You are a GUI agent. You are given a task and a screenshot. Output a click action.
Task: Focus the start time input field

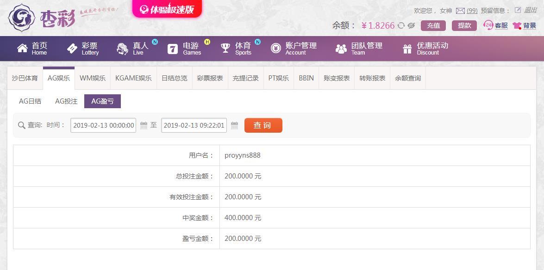click(103, 125)
